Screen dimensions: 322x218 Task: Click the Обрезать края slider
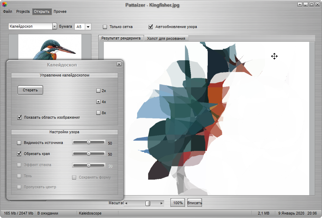[89, 154]
